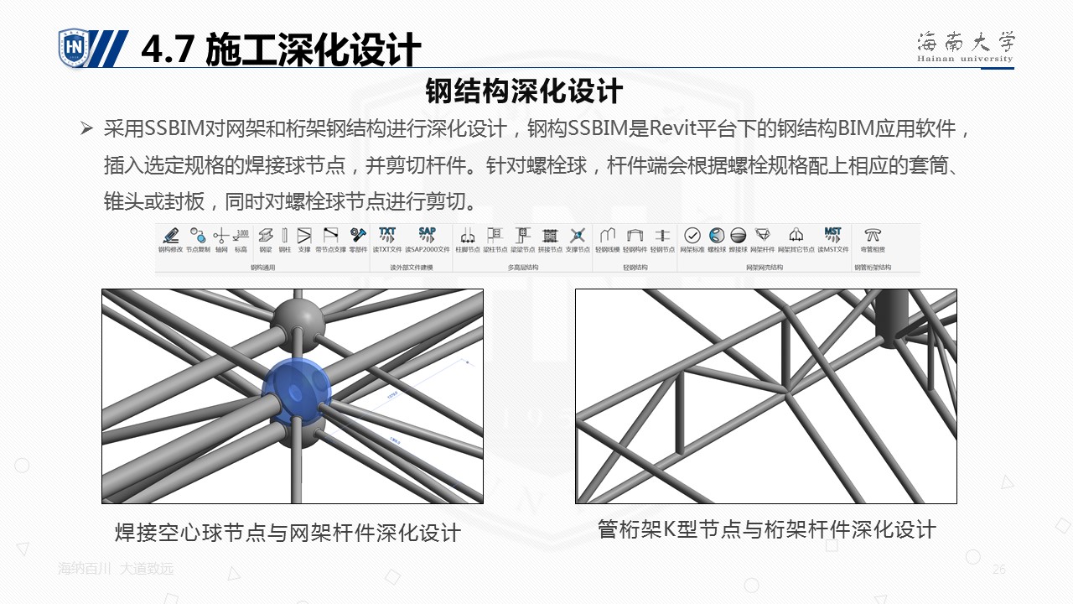1073x604 pixels.
Task: Select the 钢梁 beam tool
Action: pos(266,240)
